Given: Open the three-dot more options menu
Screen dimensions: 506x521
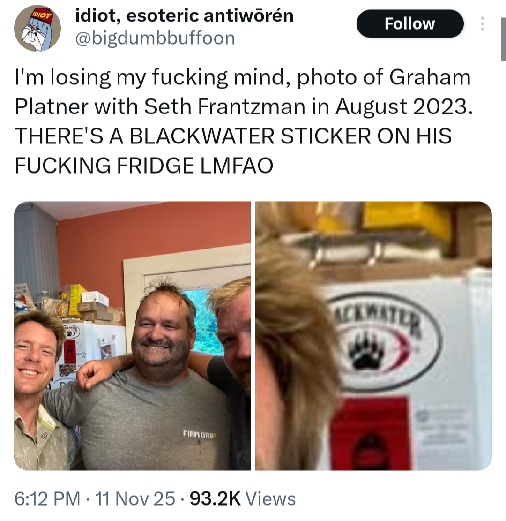Looking at the screenshot, I should pos(482,24).
